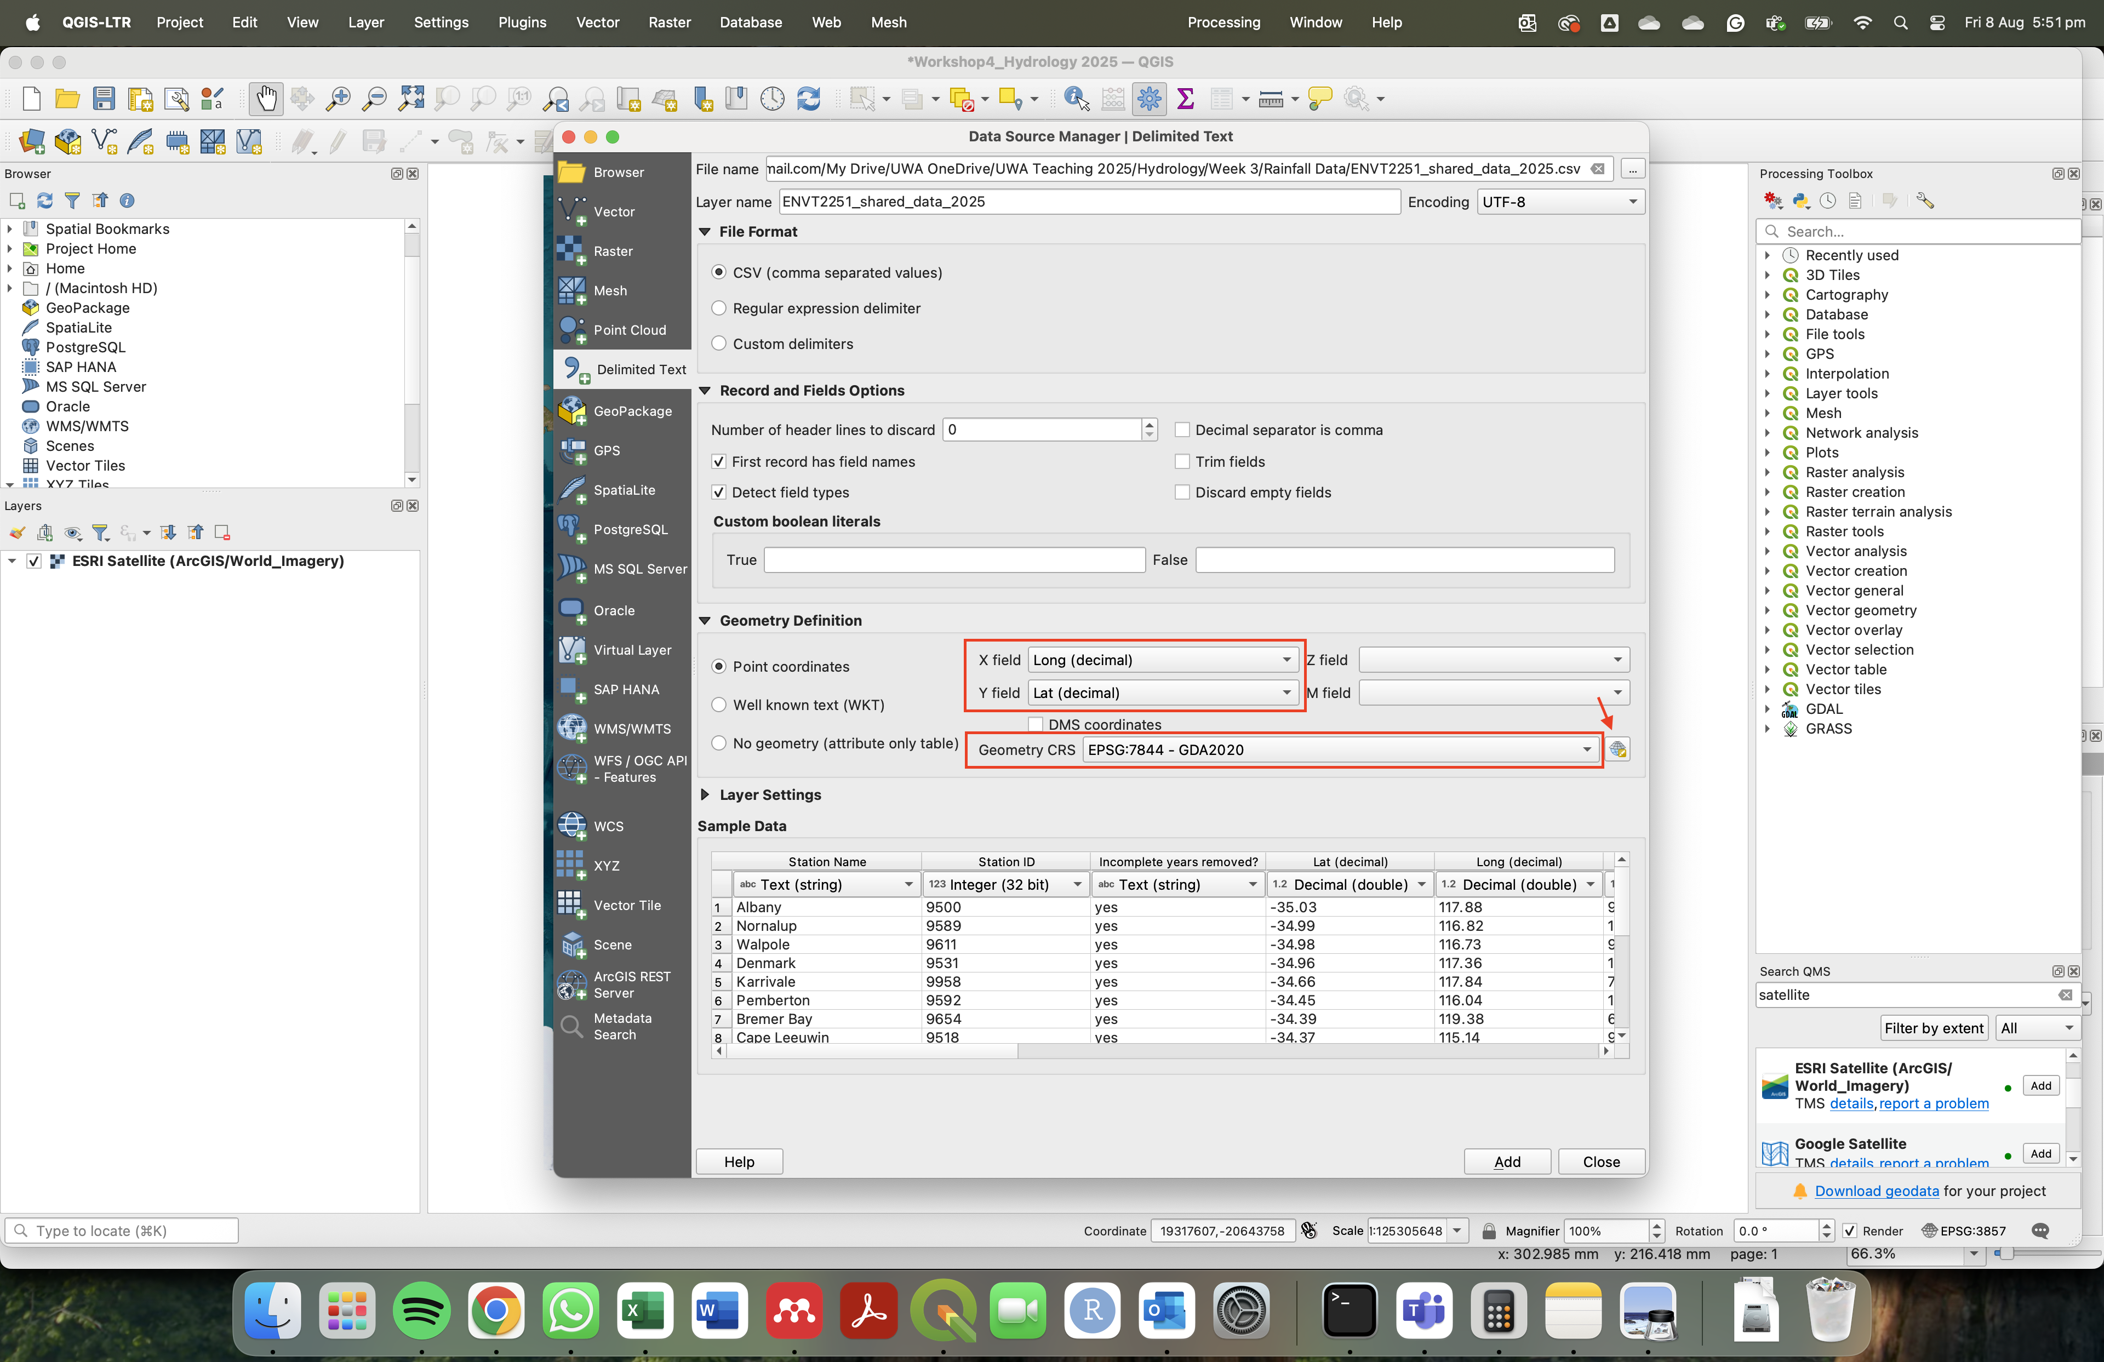Click the Statistical Summary sigma icon
The height and width of the screenshot is (1362, 2104).
(1186, 99)
